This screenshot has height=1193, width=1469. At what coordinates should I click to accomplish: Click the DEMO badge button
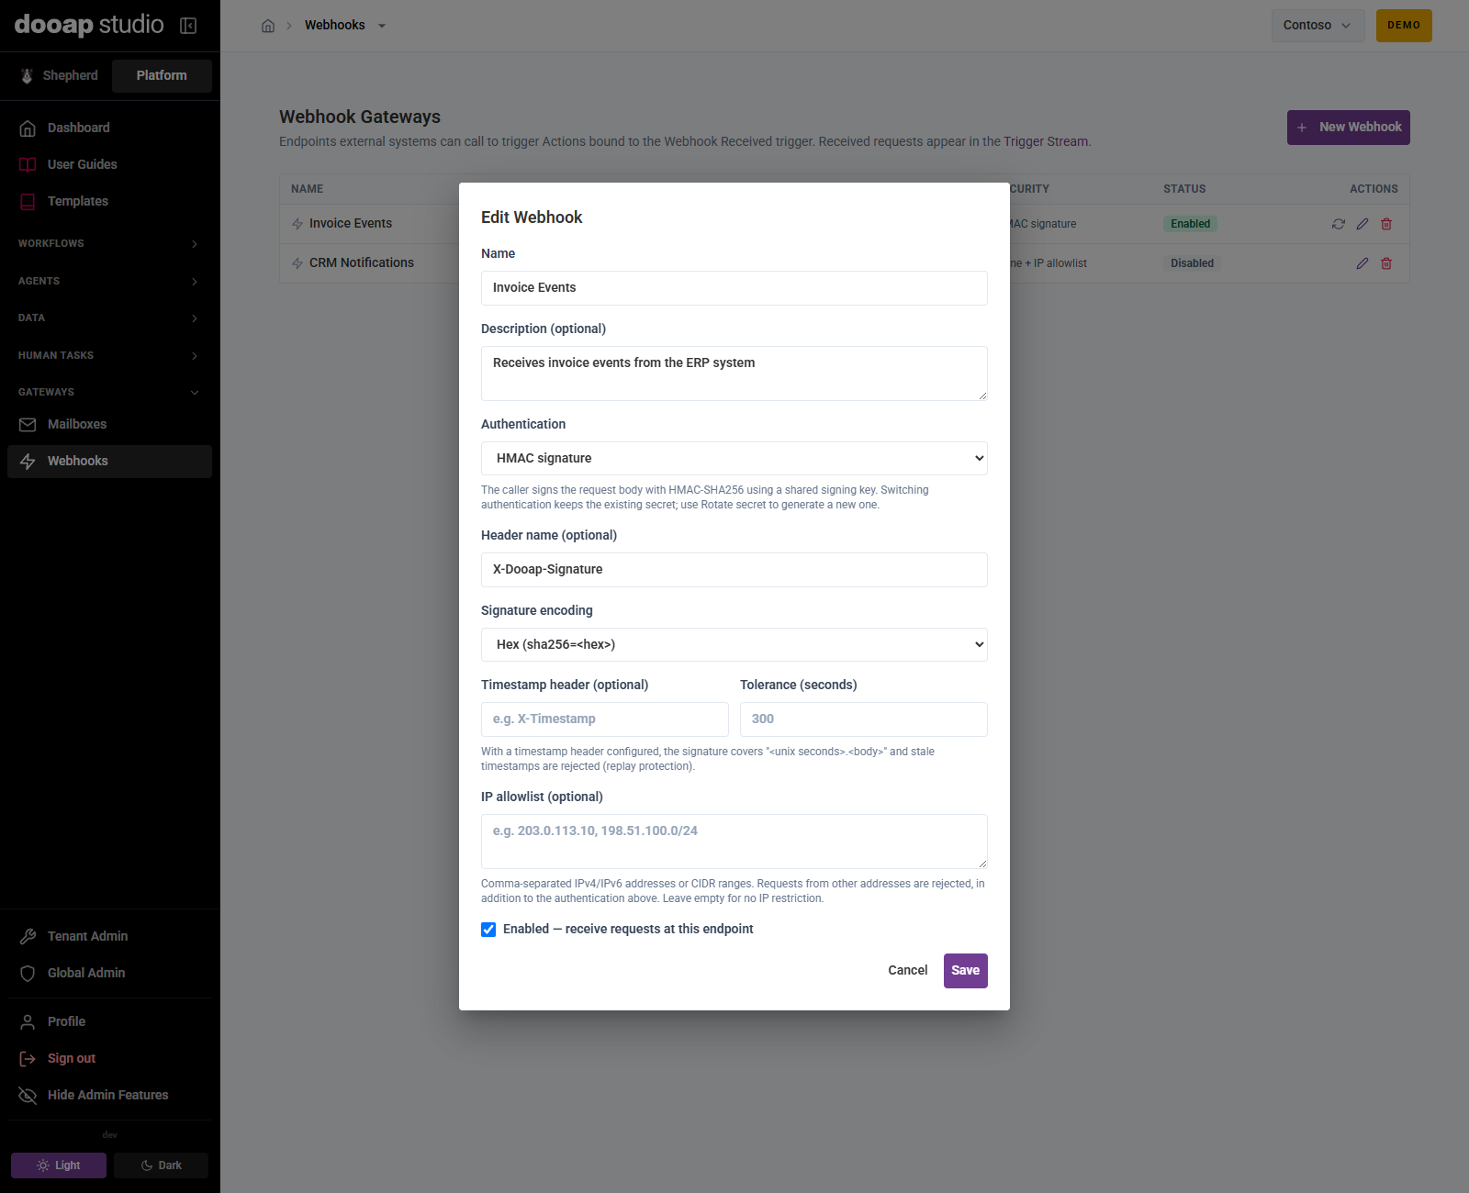pyautogui.click(x=1404, y=26)
